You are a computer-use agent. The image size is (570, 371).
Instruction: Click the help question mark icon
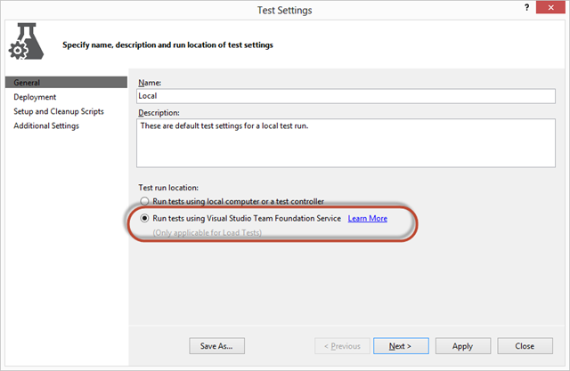click(x=526, y=7)
